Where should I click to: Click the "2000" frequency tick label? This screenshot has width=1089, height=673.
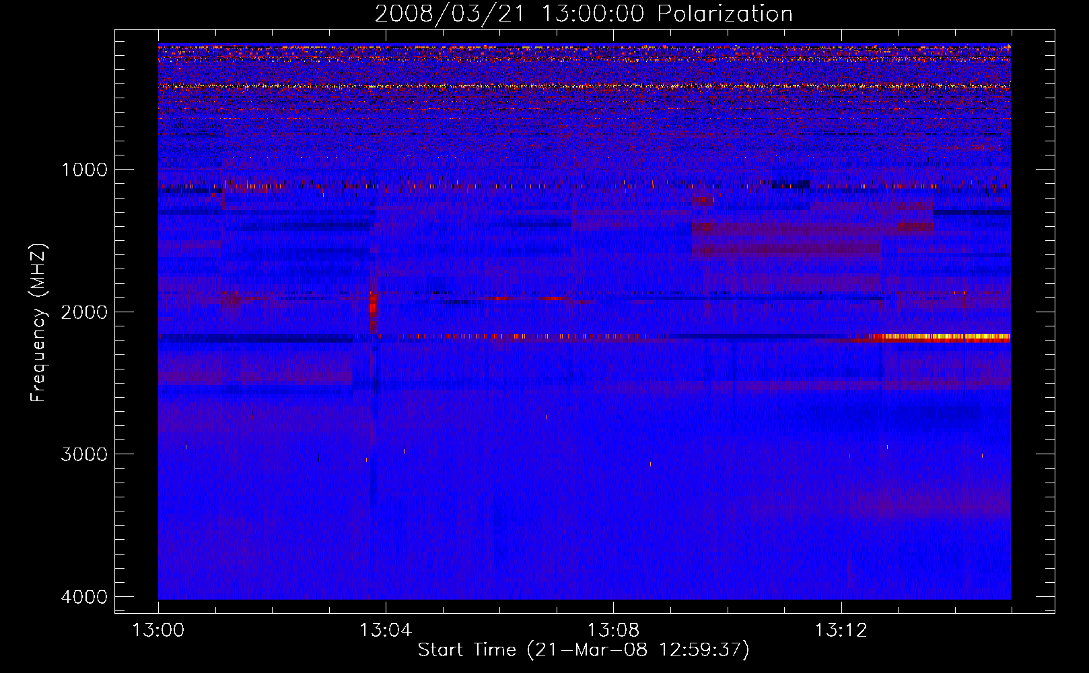tap(84, 312)
